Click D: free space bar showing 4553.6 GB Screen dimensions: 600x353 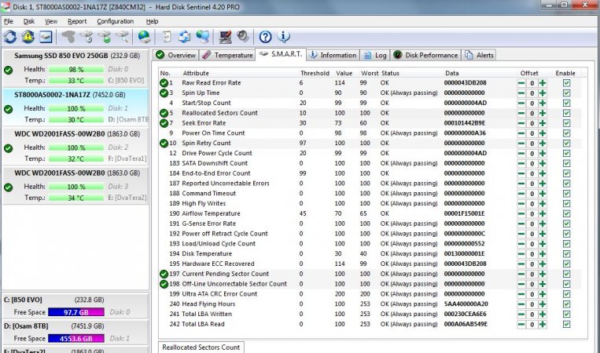(x=76, y=339)
